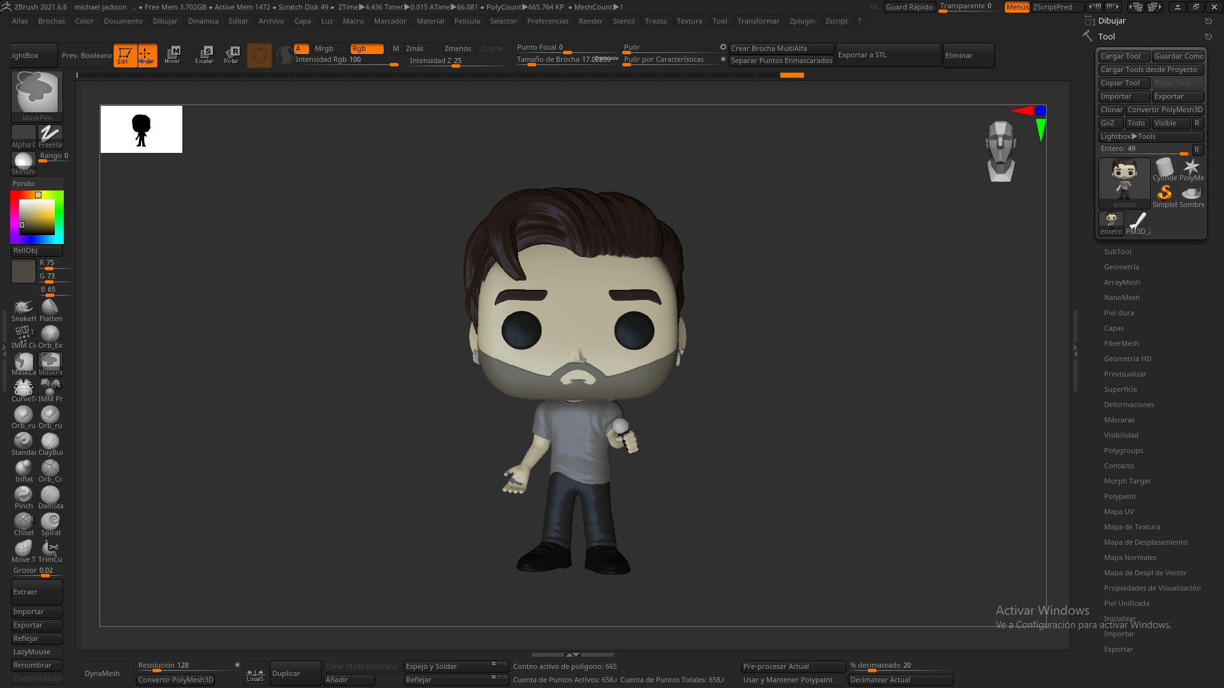Enable the Zmás sculpting mode
Viewport: 1224px width, 688px height.
click(x=416, y=48)
